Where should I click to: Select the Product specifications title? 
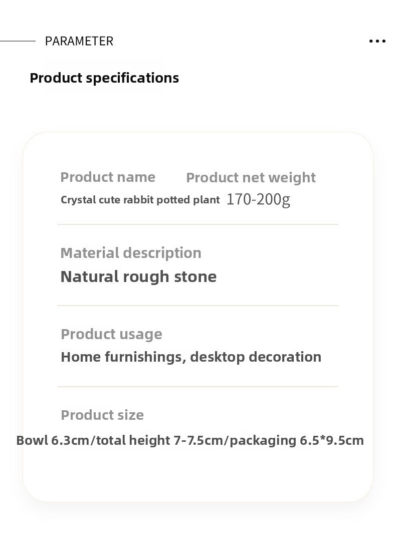coord(104,78)
